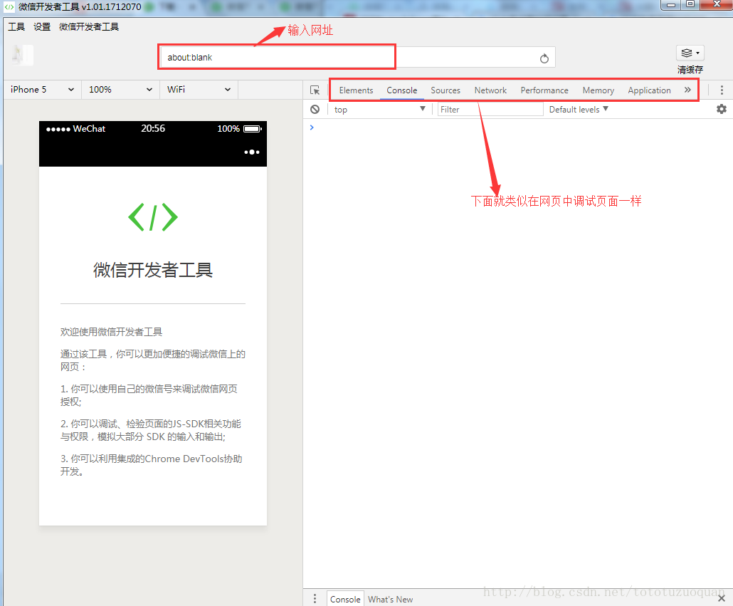Click the 欢迎使用微信开发者工具 text
The width and height of the screenshot is (733, 606).
click(x=111, y=332)
